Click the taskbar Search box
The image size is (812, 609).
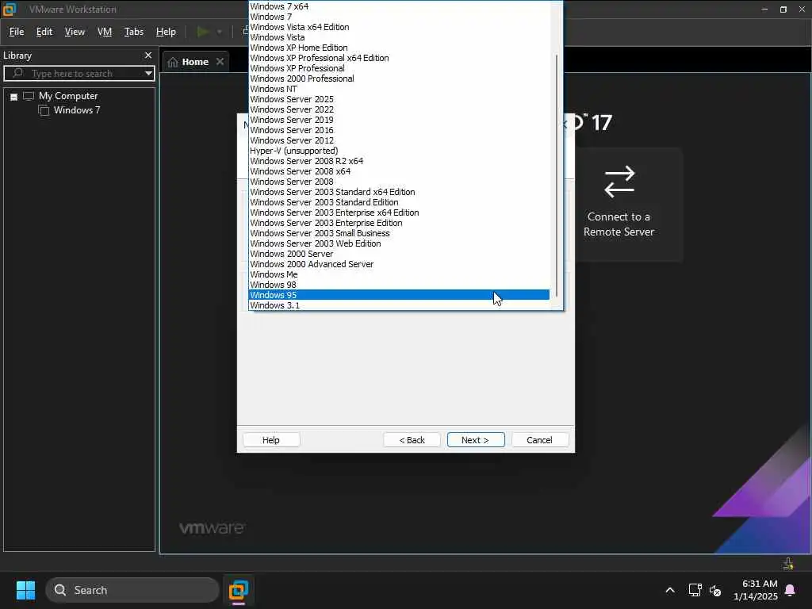point(132,590)
